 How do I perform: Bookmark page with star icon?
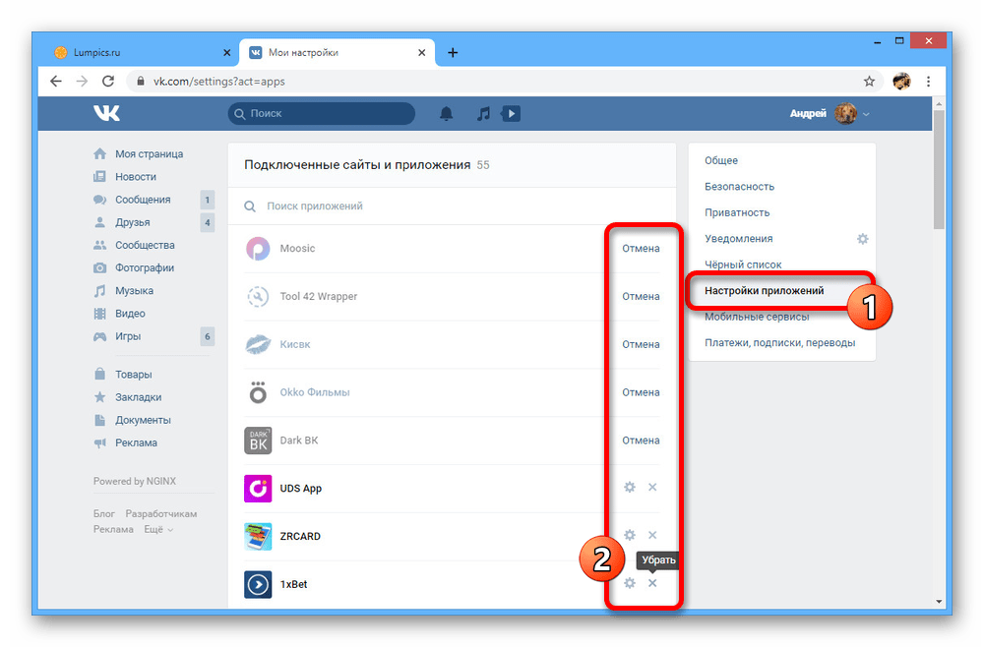coord(869,81)
